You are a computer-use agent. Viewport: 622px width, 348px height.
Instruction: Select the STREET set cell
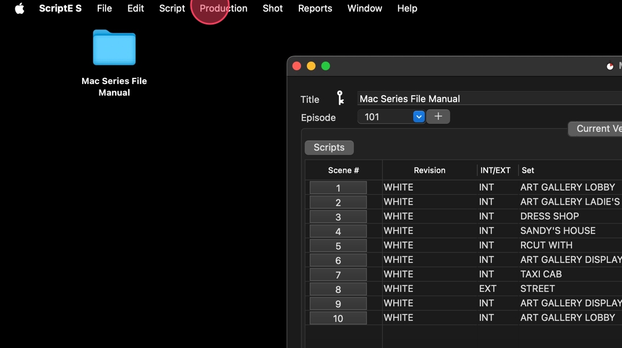pos(538,289)
